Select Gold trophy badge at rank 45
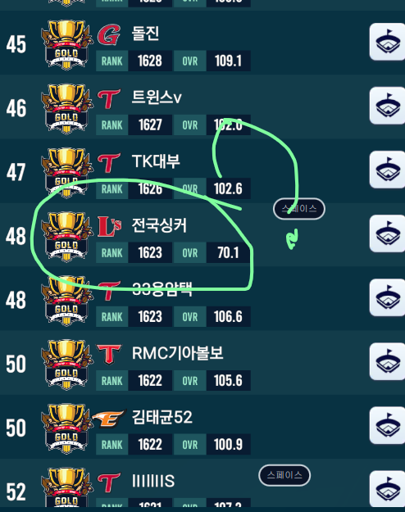The image size is (405, 512). pos(66,44)
